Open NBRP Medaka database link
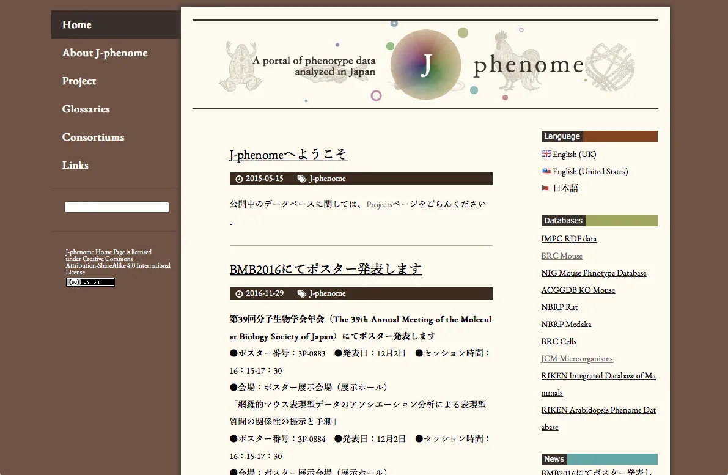The image size is (728, 475). point(566,325)
